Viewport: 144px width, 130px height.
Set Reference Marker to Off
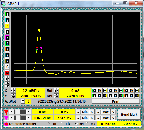coord(48,124)
